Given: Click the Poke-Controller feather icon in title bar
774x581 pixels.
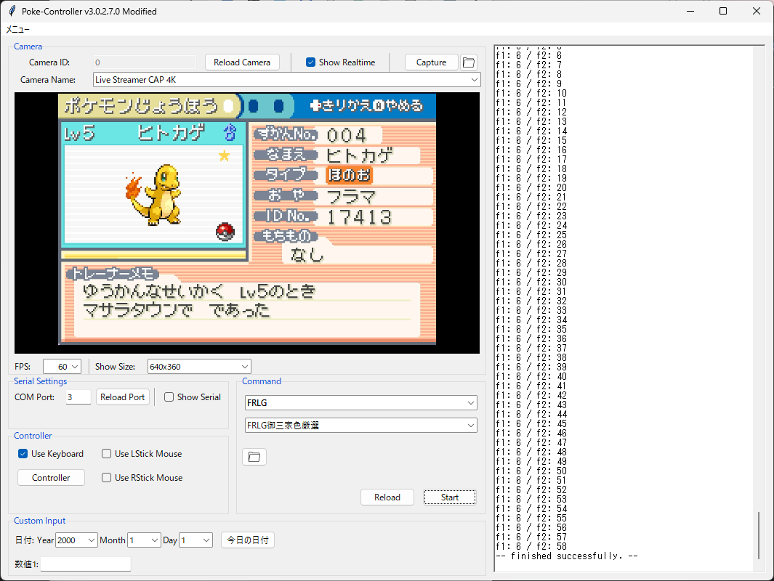Looking at the screenshot, I should coord(12,11).
